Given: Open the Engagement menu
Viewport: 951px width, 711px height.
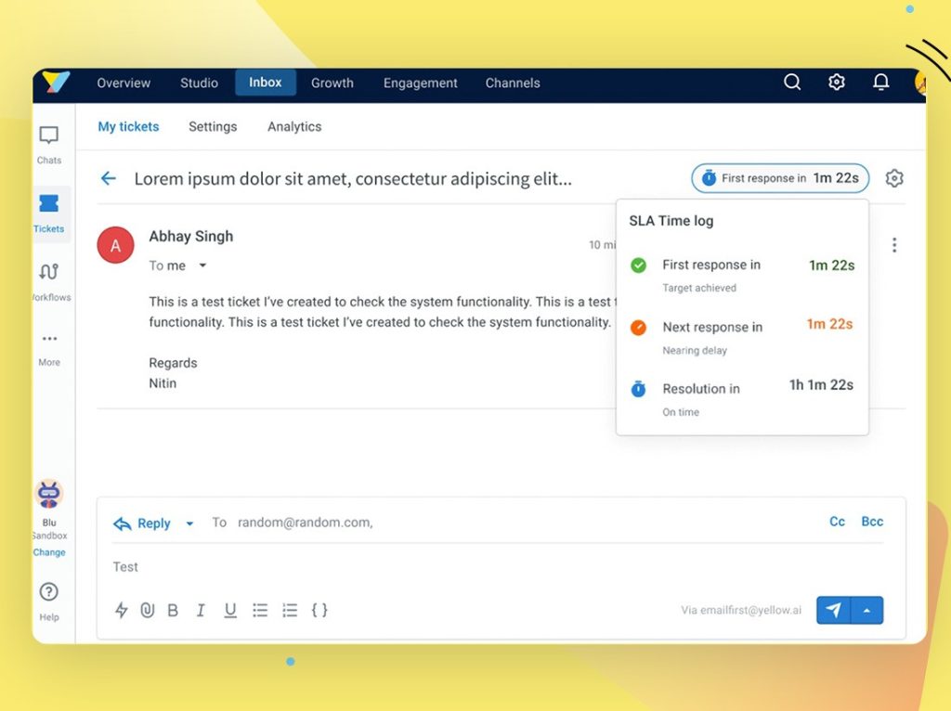Looking at the screenshot, I should (421, 83).
